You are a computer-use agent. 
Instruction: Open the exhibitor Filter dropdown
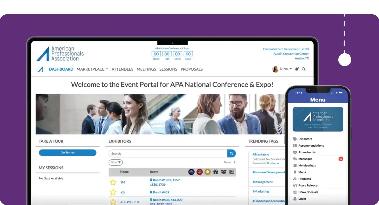115,163
